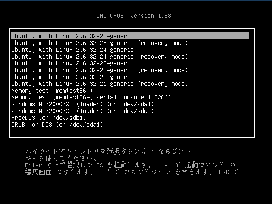Select 2.6.32-21-generic recovery mode entry
This screenshot has width=272, height=204.
click(x=99, y=84)
